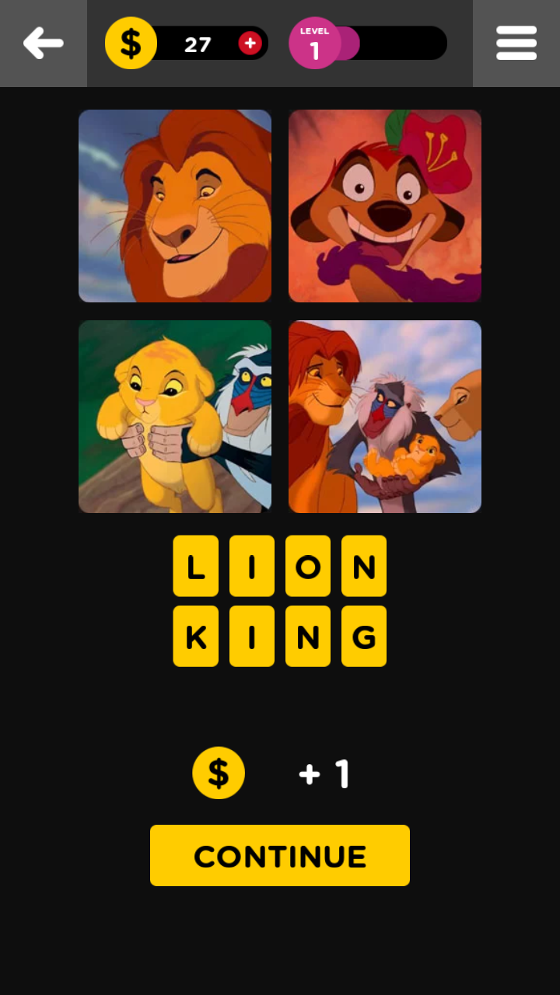
Task: Click the red plus add-coins icon
Action: (250, 44)
